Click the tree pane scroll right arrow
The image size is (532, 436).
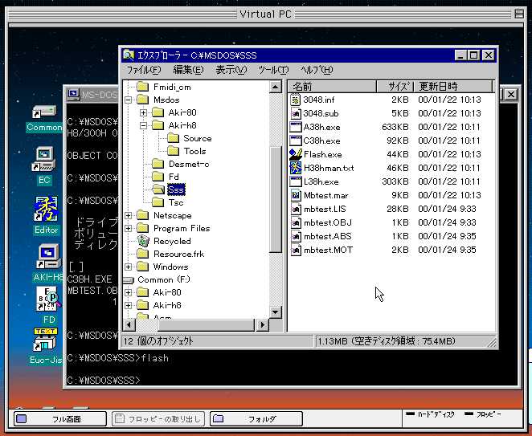click(x=262, y=325)
